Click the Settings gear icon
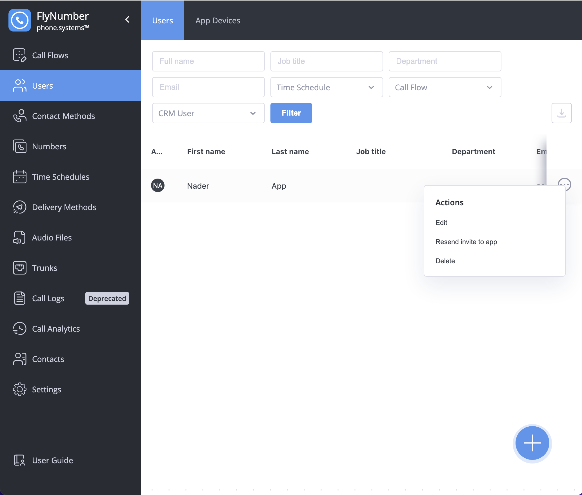The image size is (582, 495). point(19,389)
